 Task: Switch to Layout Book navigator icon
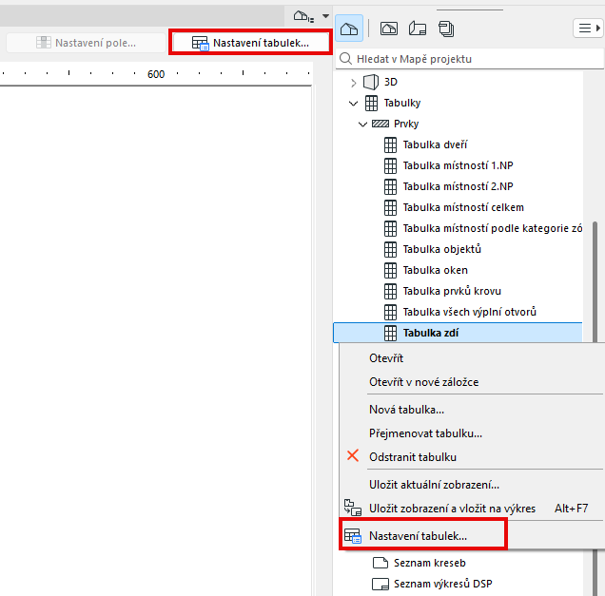click(418, 29)
